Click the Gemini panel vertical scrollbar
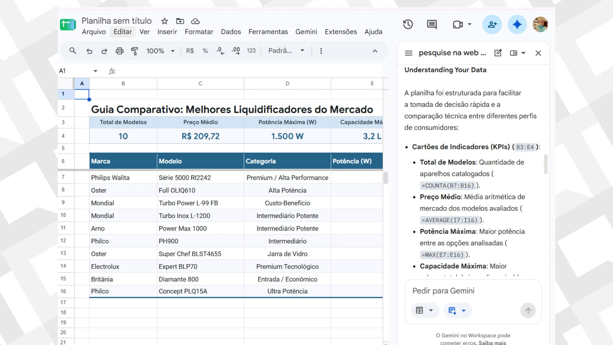The width and height of the screenshot is (613, 345). click(546, 164)
